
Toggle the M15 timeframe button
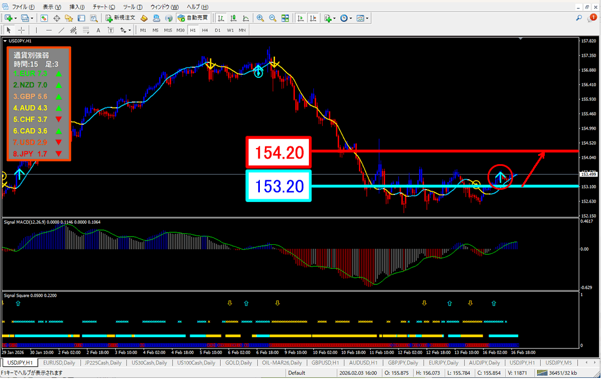click(x=168, y=30)
